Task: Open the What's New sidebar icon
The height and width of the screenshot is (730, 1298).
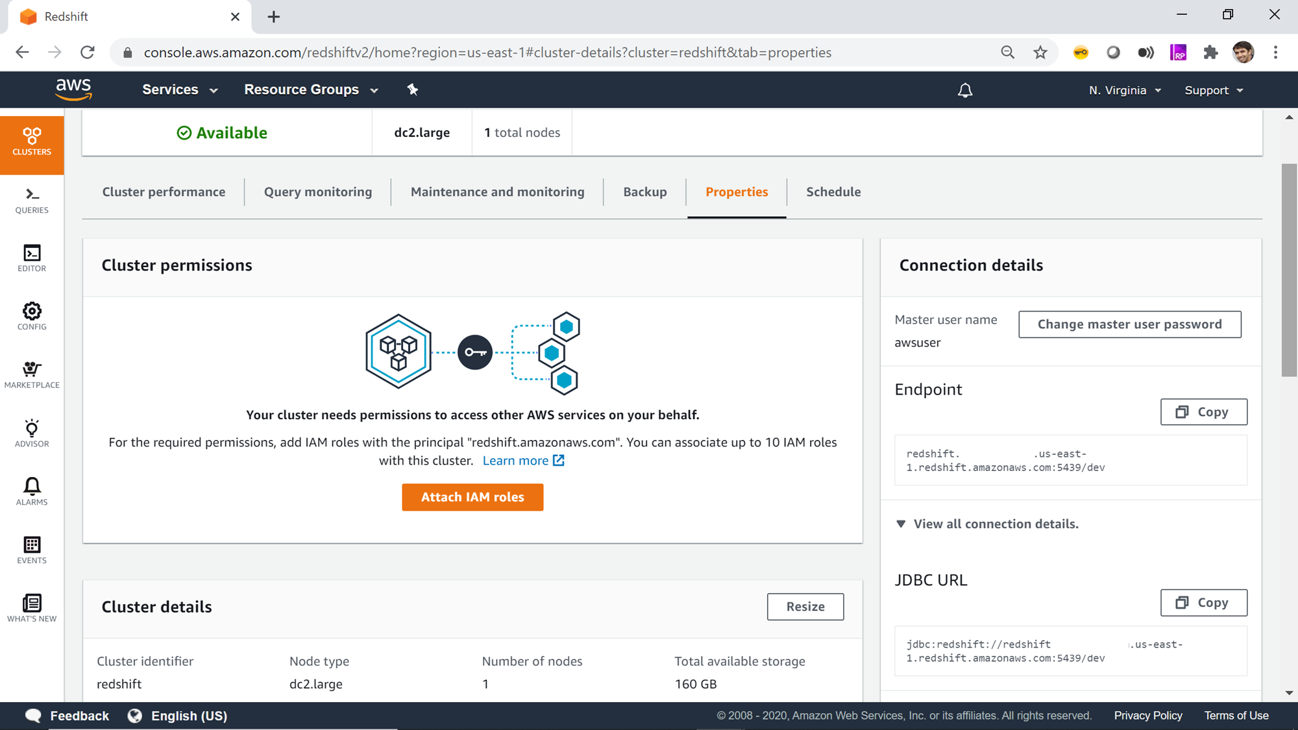Action: pos(32,608)
